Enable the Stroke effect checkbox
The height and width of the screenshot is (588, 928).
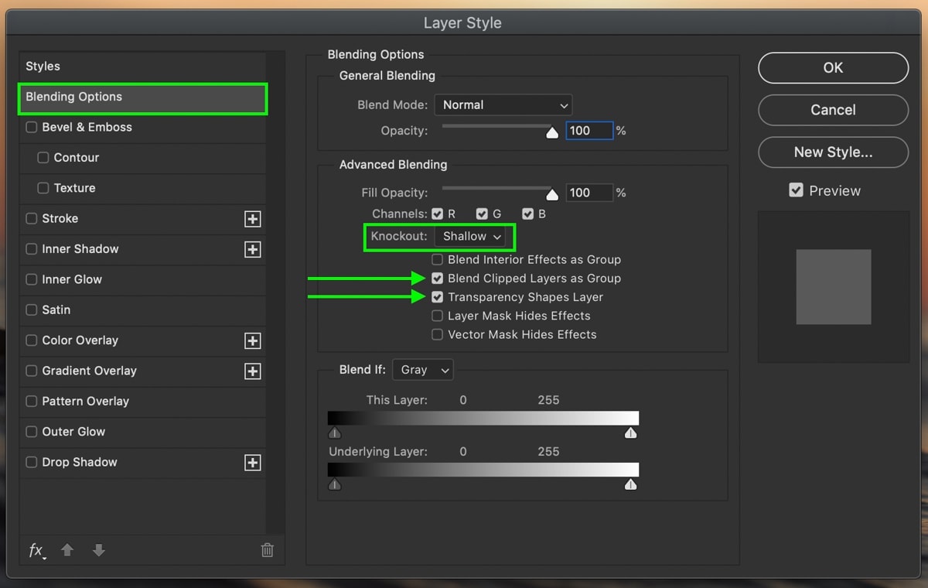(32, 219)
